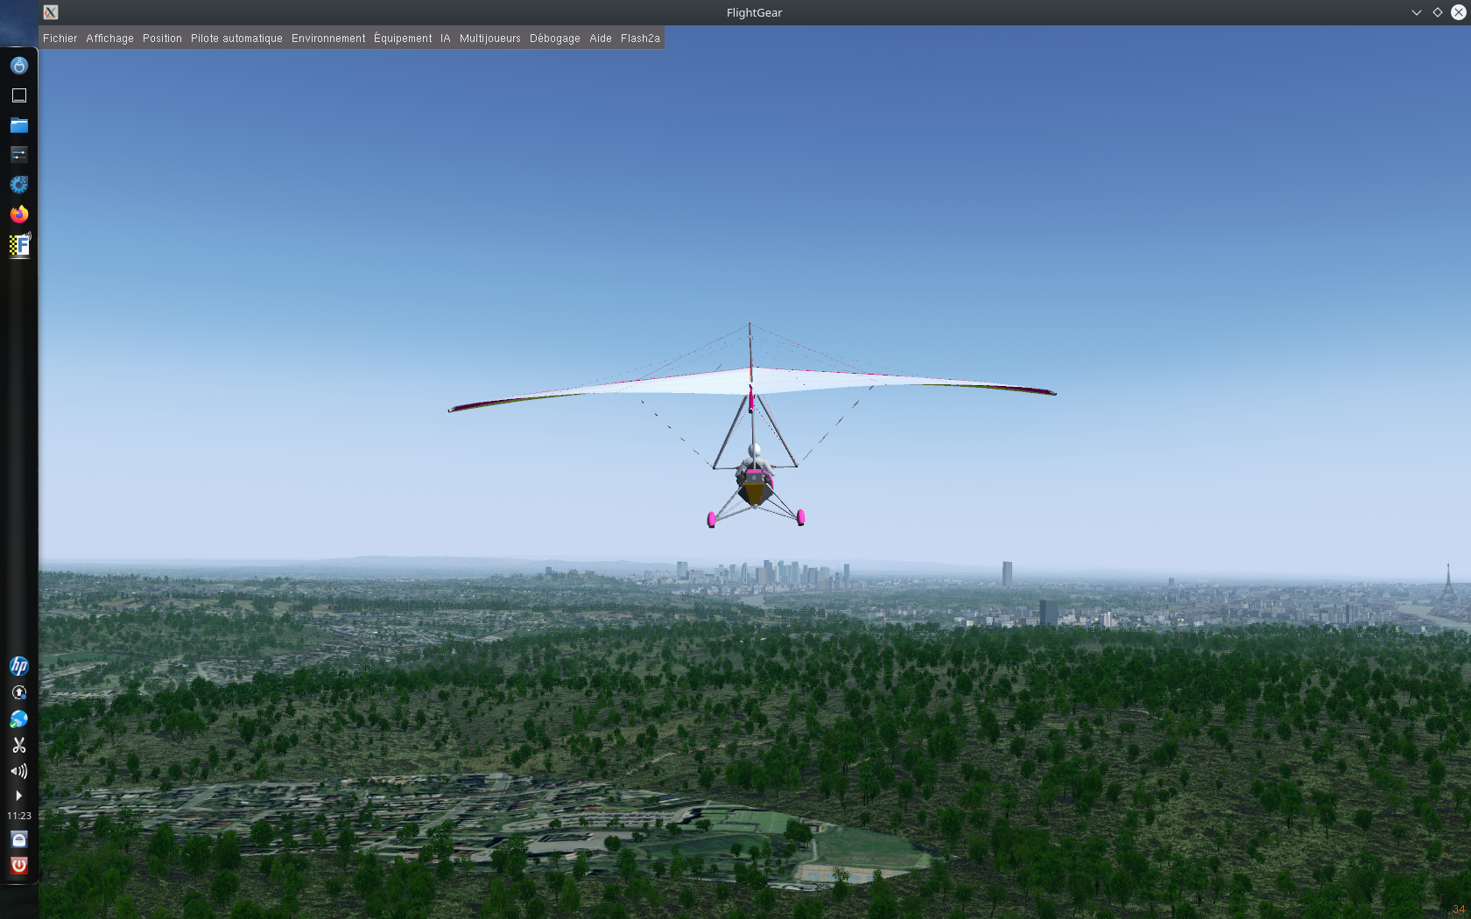Open the Flash2a aircraft menu
Screen dimensions: 1471x919
tap(640, 39)
